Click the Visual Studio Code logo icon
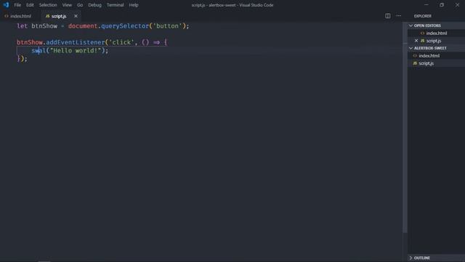465x262 pixels. [6, 5]
